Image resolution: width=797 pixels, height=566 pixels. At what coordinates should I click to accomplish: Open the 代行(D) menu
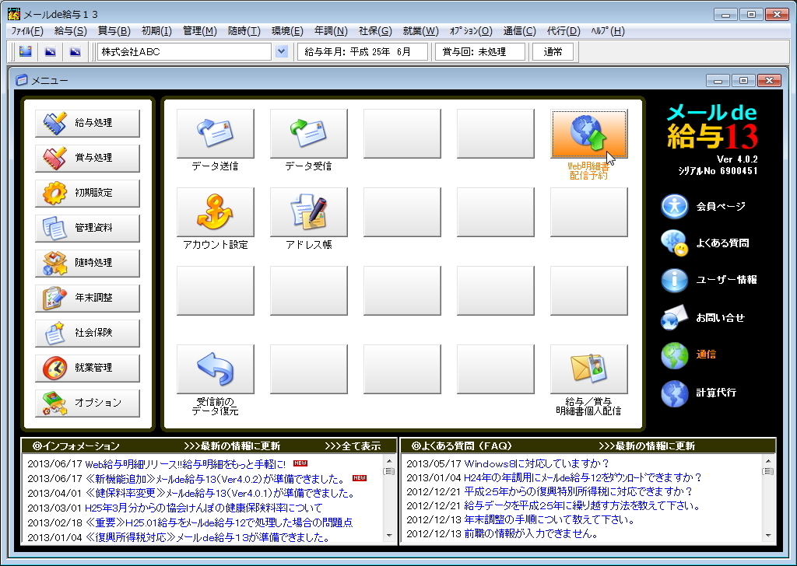tap(564, 31)
